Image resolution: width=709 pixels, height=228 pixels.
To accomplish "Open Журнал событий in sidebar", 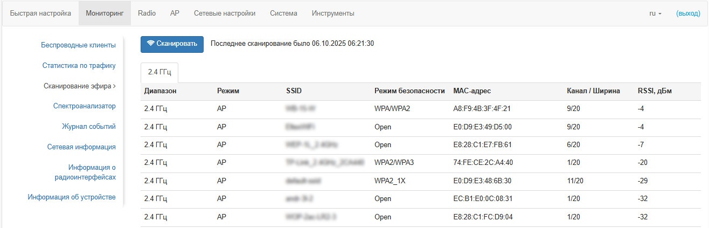I will 88,127.
